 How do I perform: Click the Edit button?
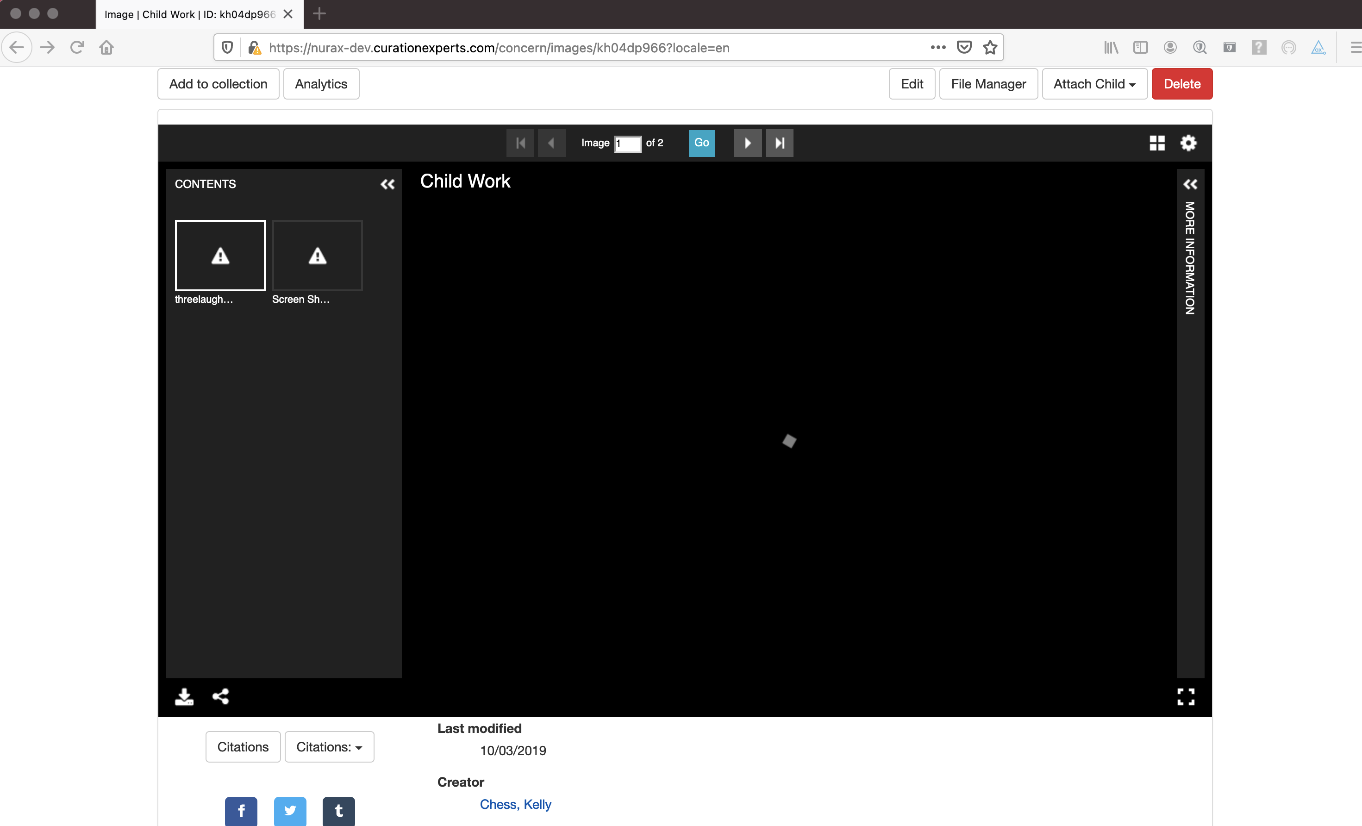(912, 84)
